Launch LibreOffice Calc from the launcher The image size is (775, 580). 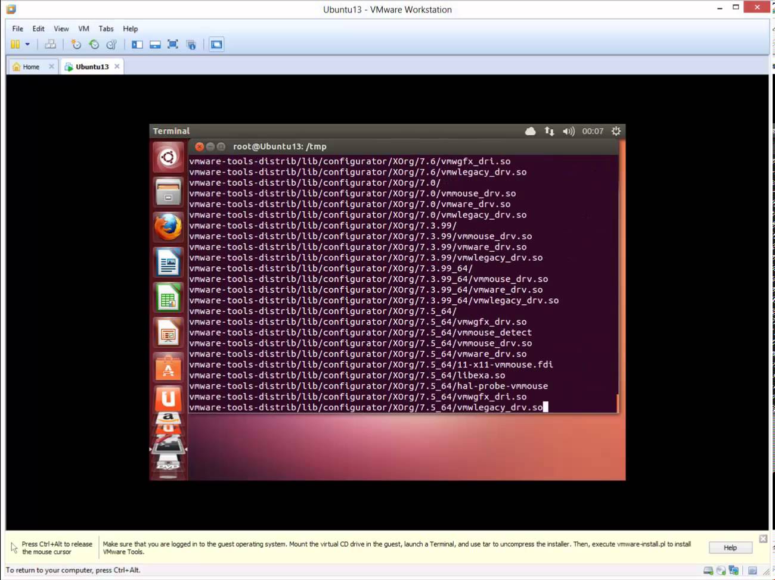click(168, 297)
